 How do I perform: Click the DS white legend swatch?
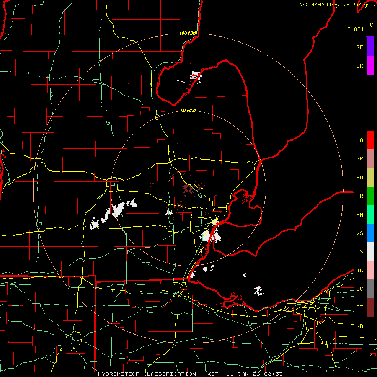[x=370, y=251]
